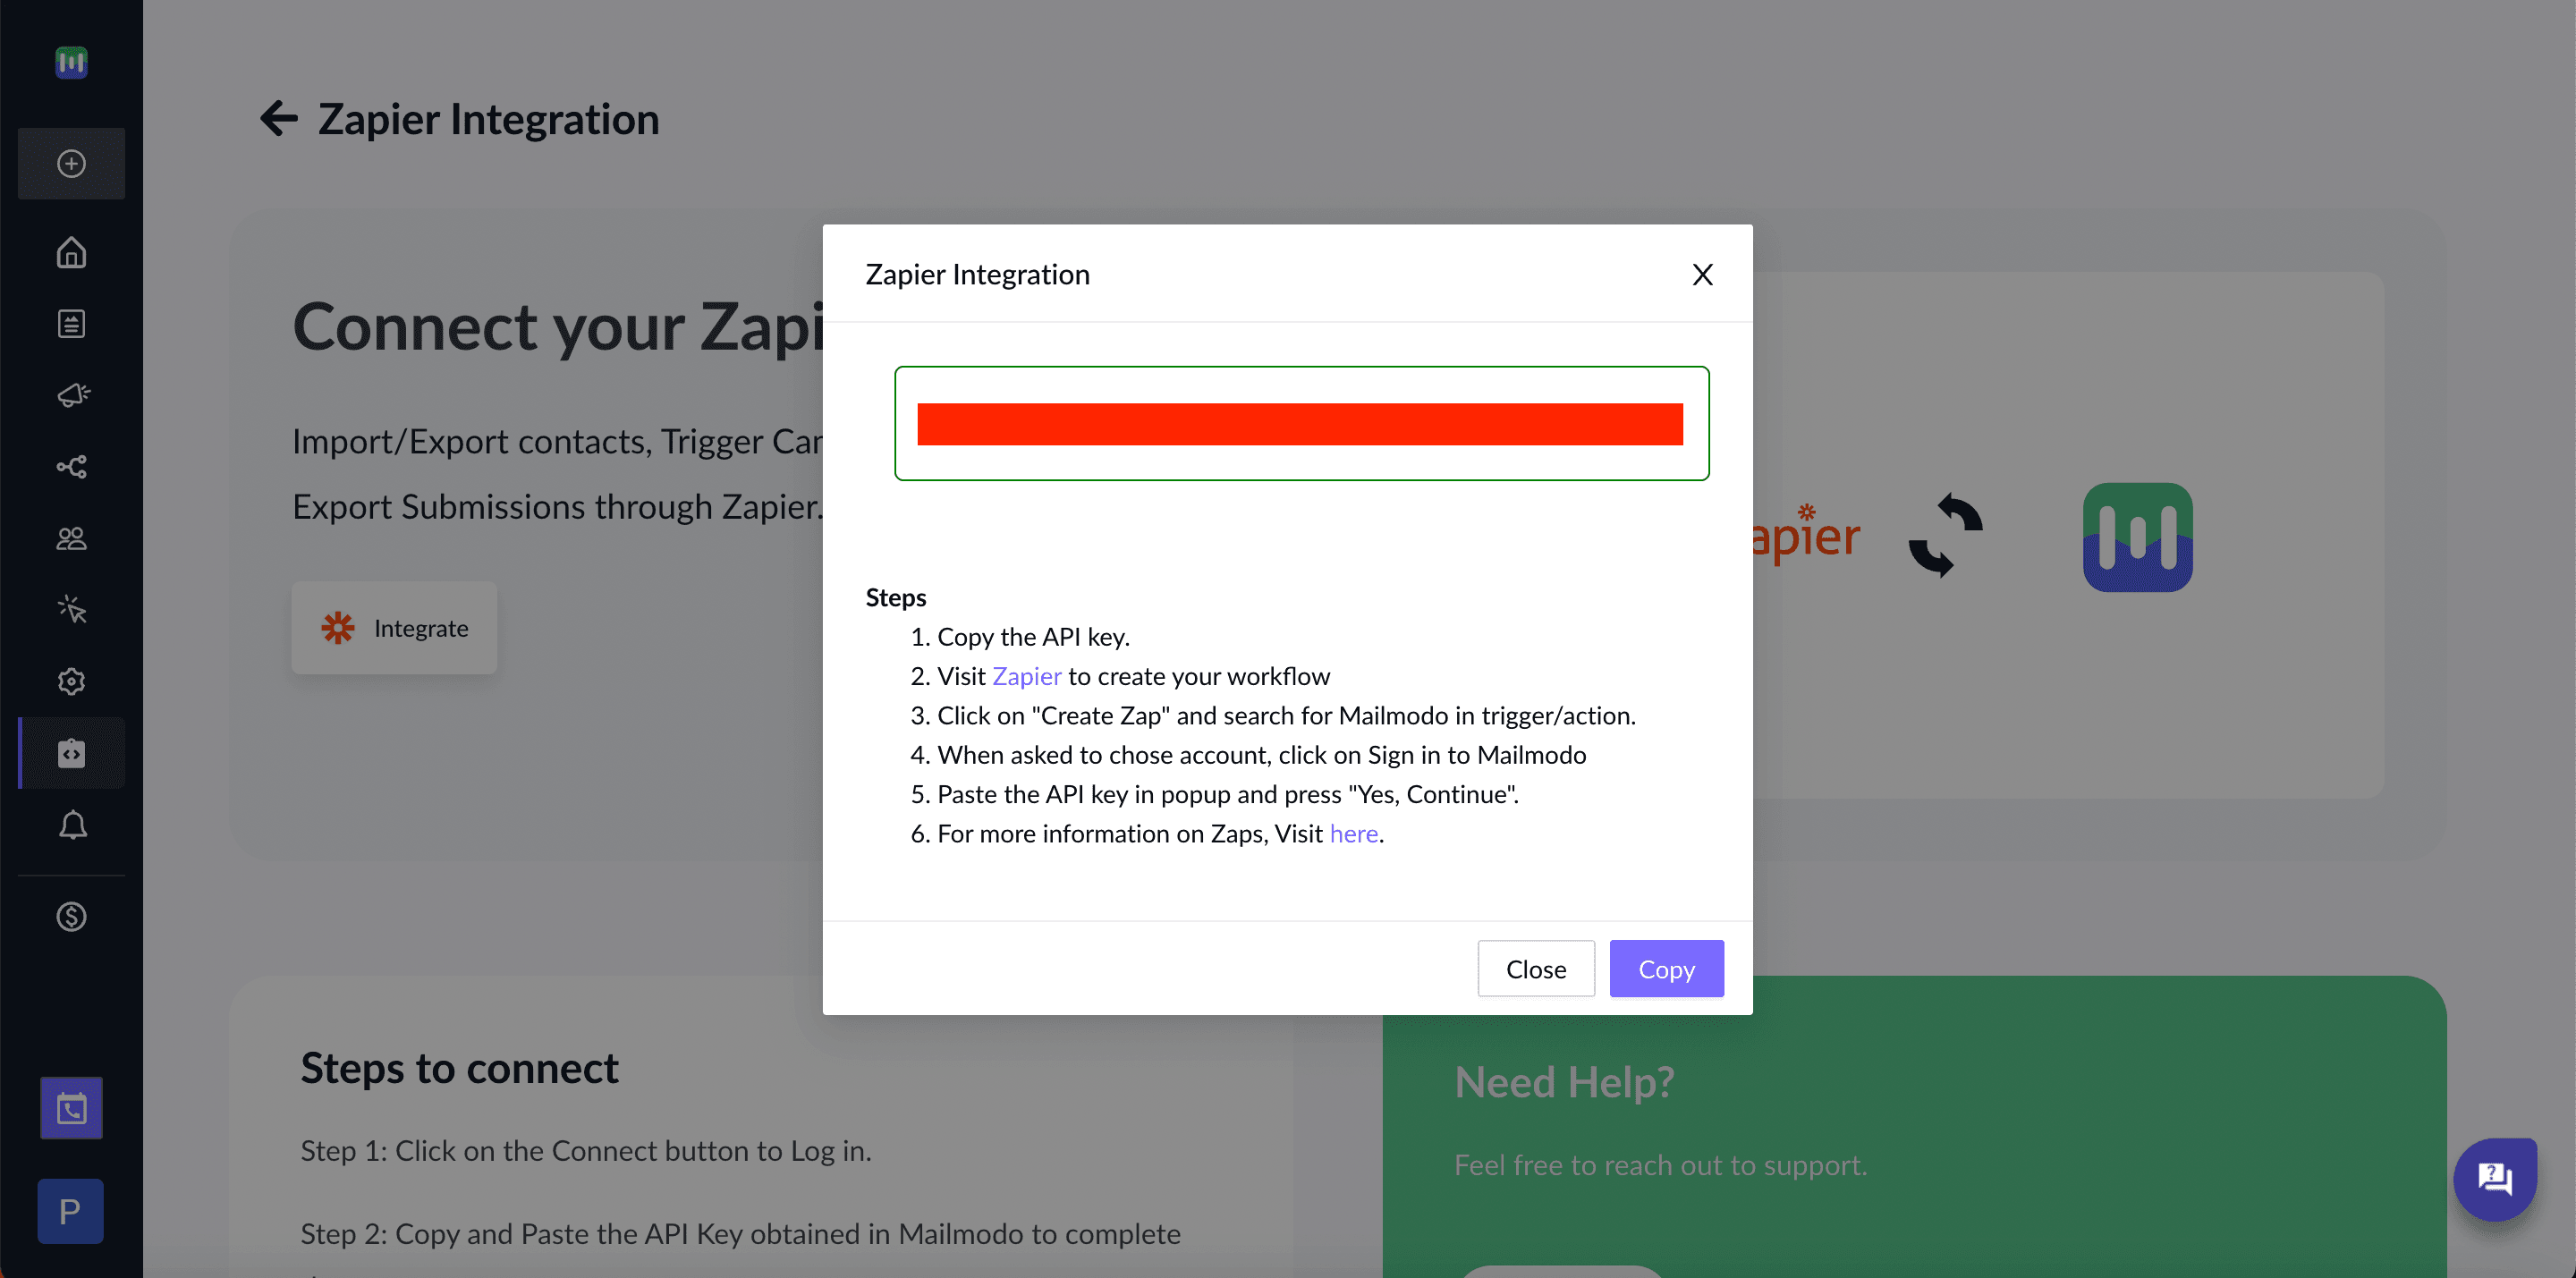Click the Integrate button with Zapier logo
The width and height of the screenshot is (2576, 1278).
(394, 628)
